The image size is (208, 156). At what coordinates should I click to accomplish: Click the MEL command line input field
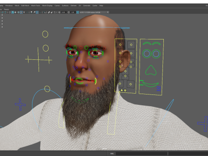pyautogui.click(x=141, y=153)
